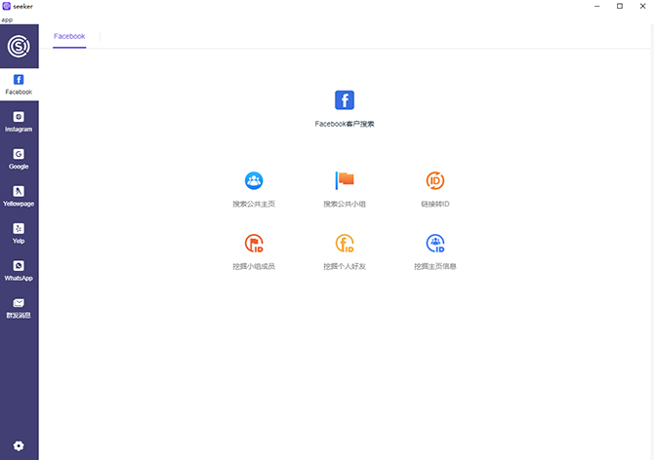Minimize the seeker window
This screenshot has height=460, width=654.
point(596,6)
